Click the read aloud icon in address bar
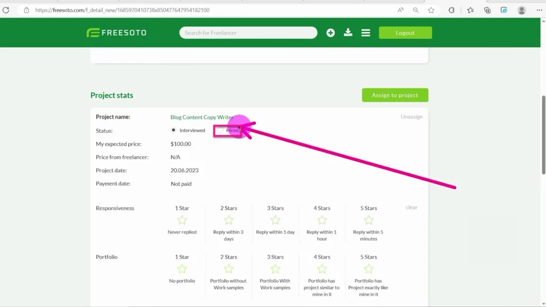 (x=400, y=10)
